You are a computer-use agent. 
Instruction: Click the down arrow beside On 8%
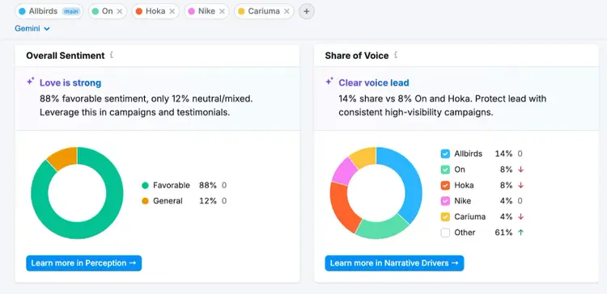pyautogui.click(x=520, y=170)
